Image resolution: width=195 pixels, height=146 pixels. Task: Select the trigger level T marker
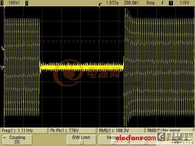(2, 48)
